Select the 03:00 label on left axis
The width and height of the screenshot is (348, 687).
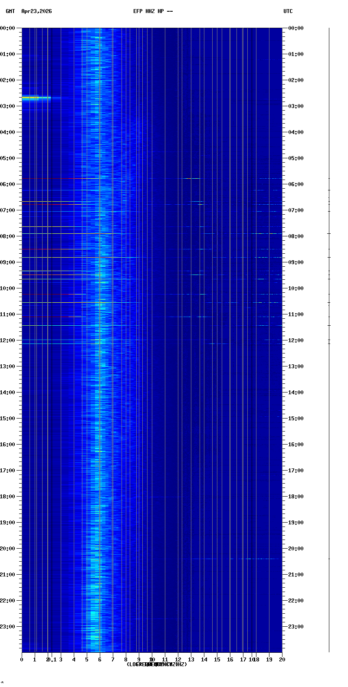(8, 106)
